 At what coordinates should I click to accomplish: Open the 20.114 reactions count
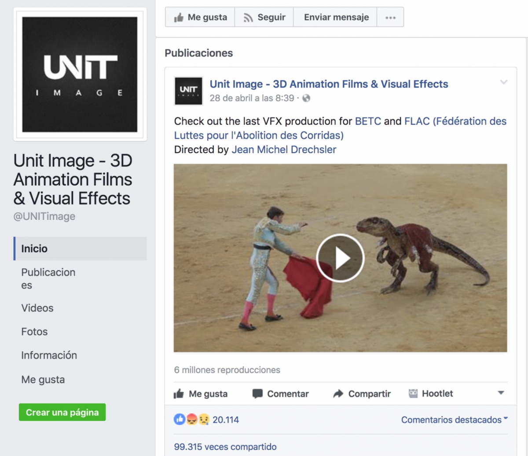(x=226, y=420)
